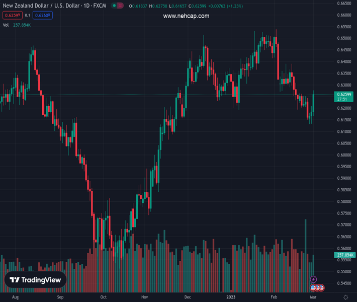Viewport: 357px width, 302px height.
Task: Click the Feb label on time axis
Action: point(274,297)
